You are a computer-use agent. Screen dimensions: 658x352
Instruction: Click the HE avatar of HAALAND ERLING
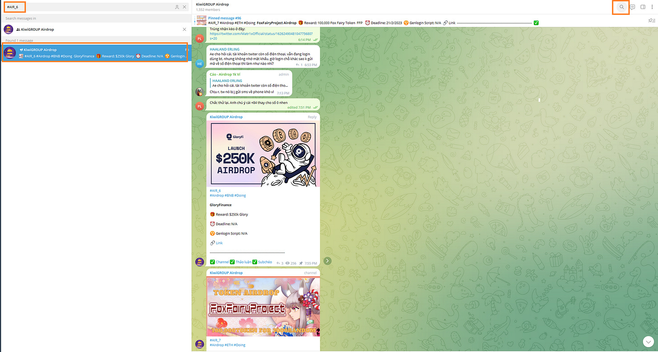199,64
